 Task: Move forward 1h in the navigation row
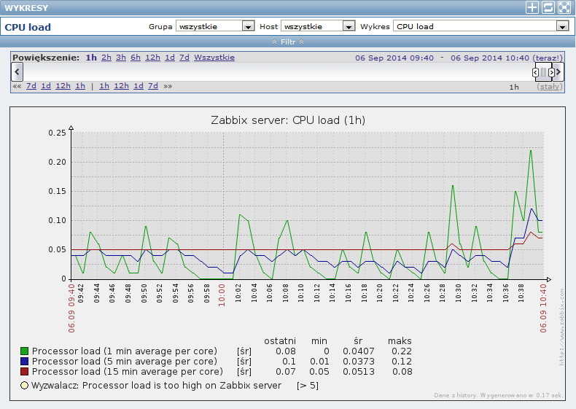tap(104, 86)
